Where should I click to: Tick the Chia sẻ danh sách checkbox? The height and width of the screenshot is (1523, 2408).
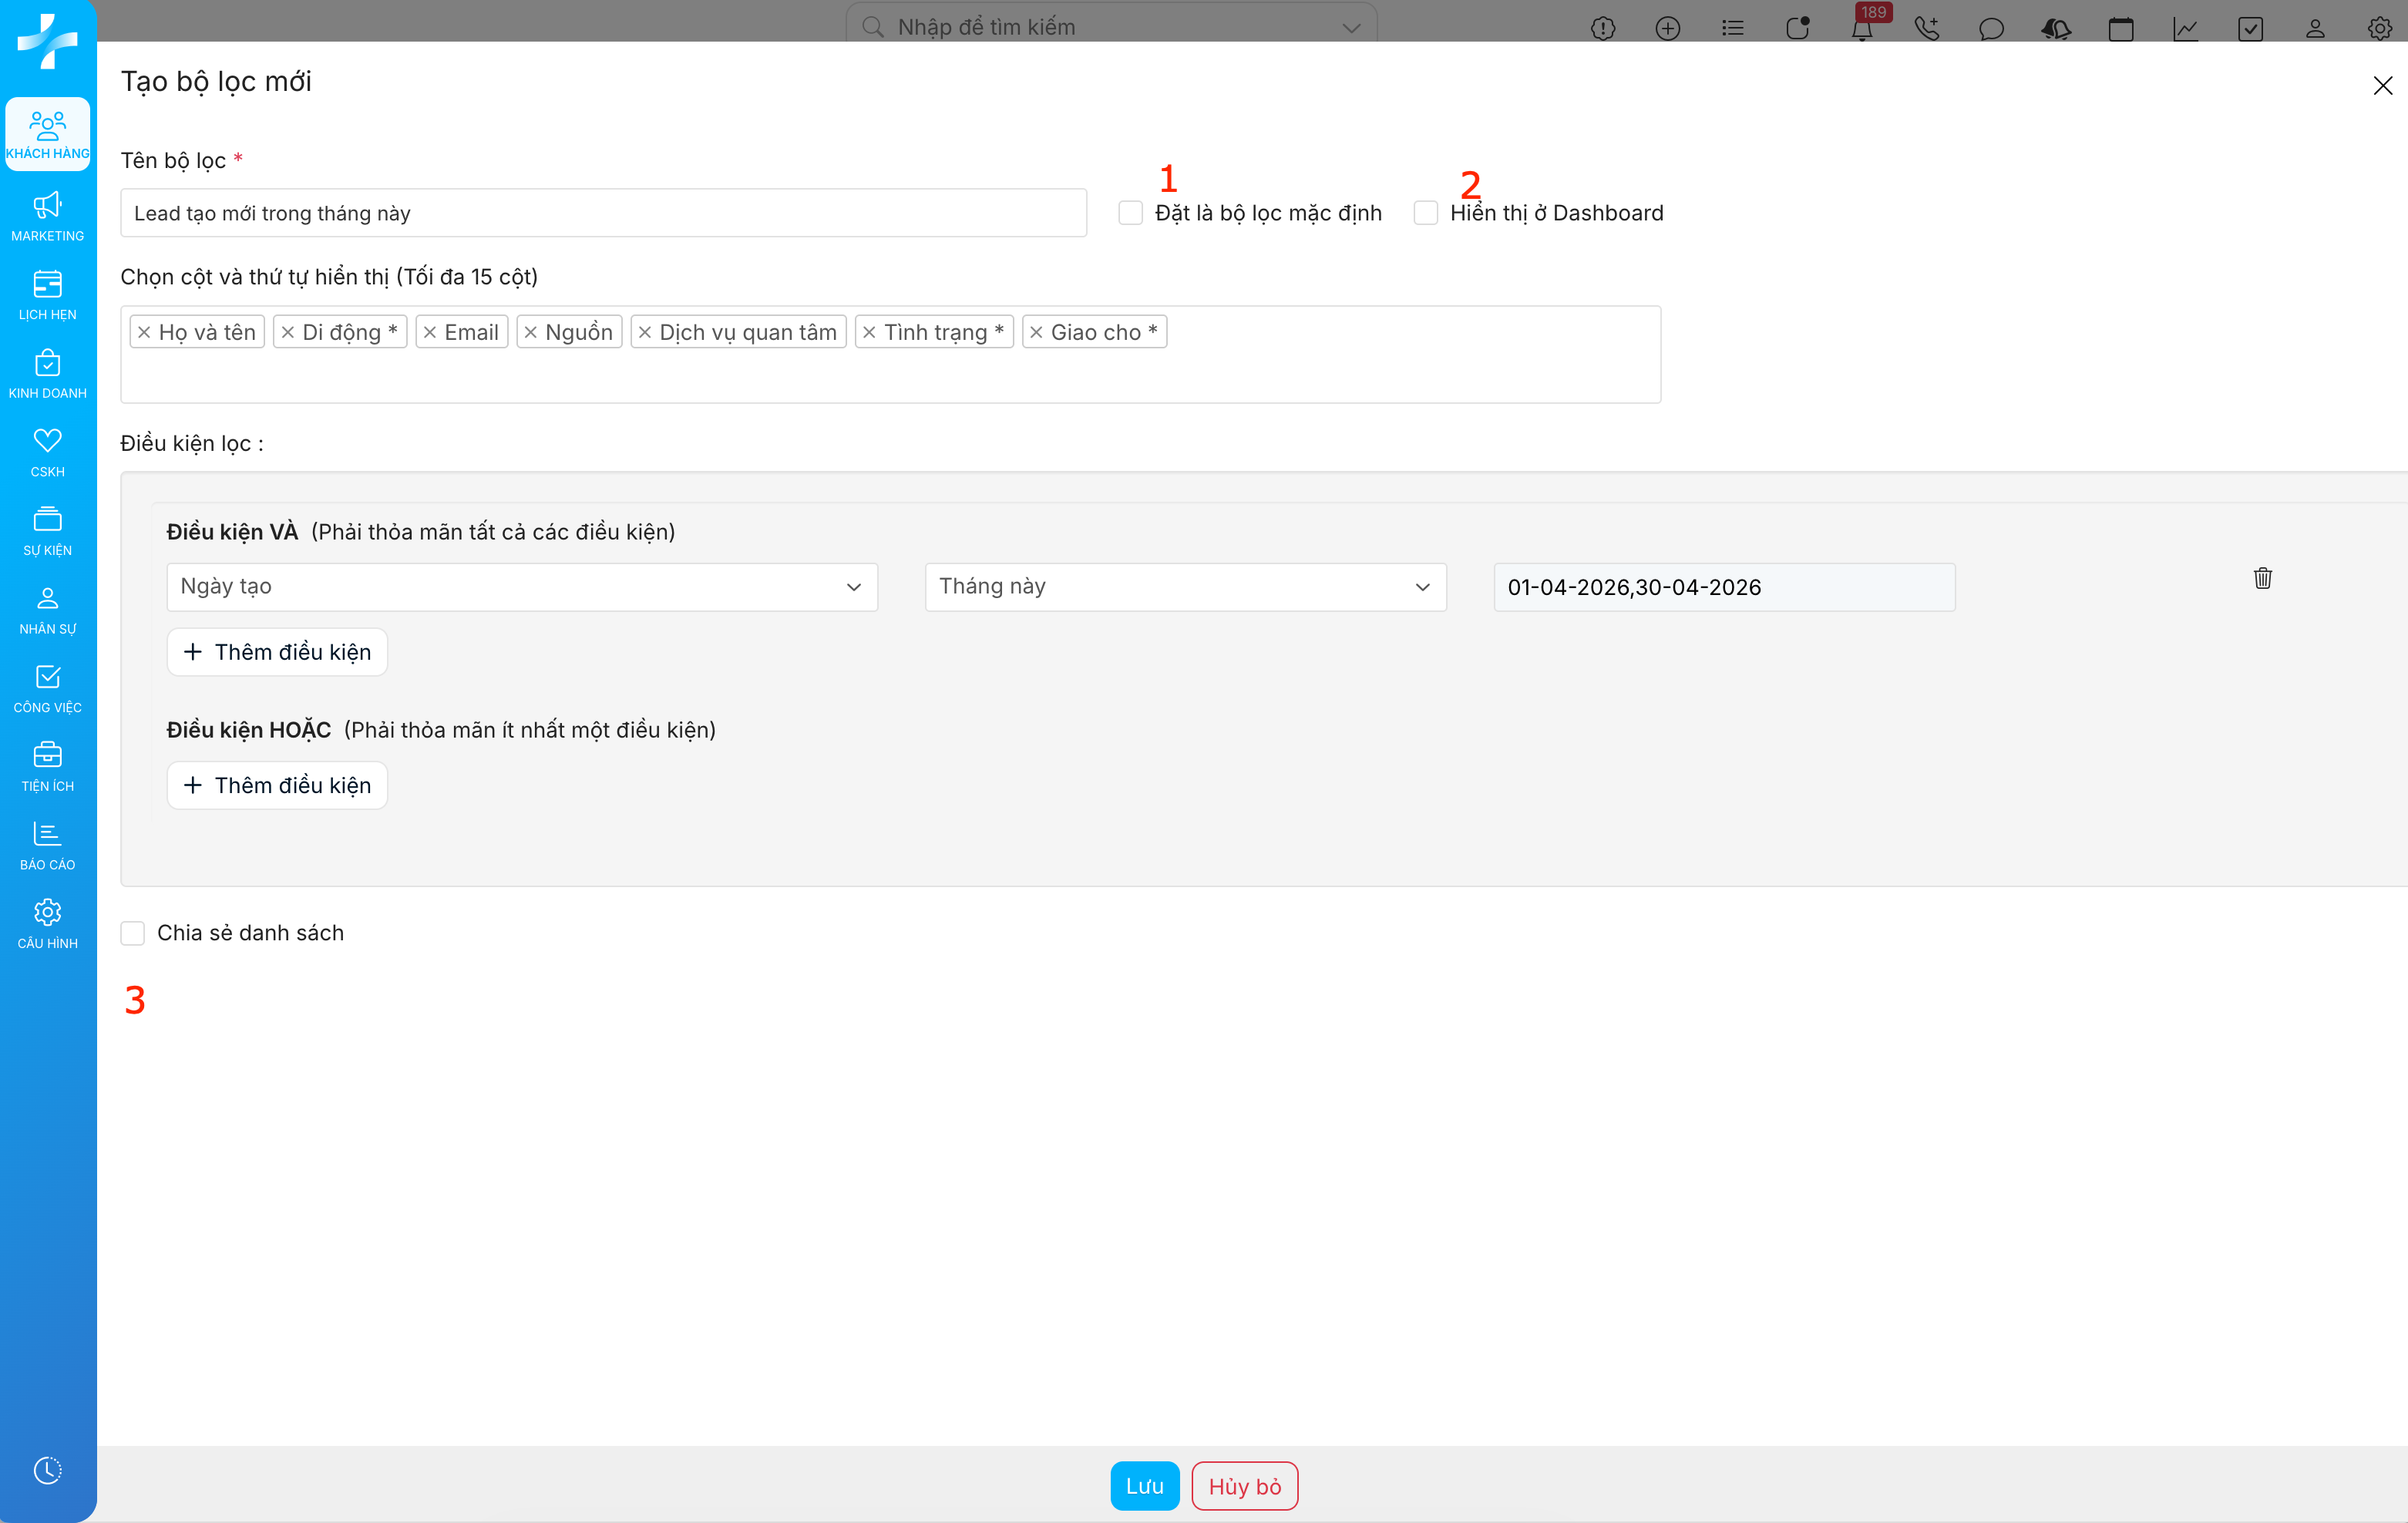coord(133,933)
